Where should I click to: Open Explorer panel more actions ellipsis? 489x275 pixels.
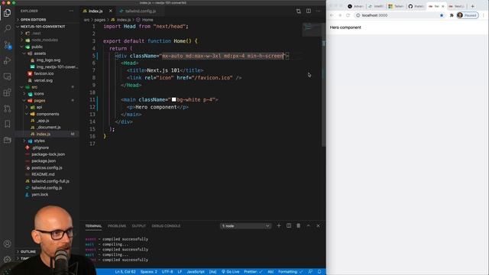point(71,11)
